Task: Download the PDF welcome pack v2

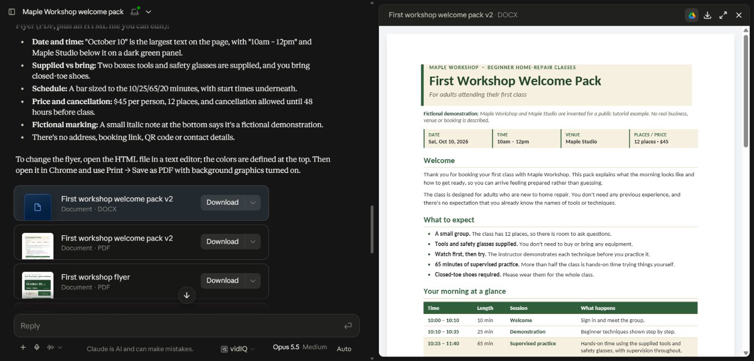Action: pos(222,242)
